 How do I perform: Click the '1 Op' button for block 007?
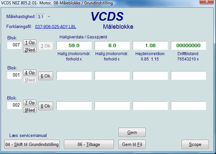[x=29, y=43]
